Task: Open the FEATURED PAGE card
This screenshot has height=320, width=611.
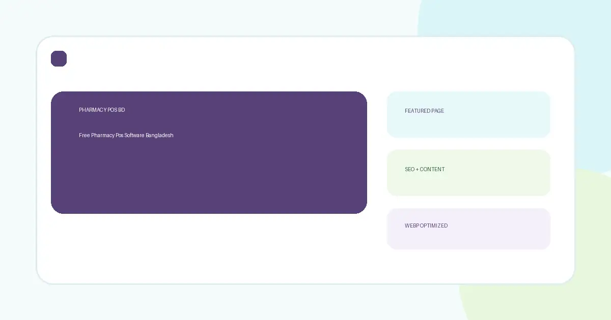Action: click(x=468, y=114)
